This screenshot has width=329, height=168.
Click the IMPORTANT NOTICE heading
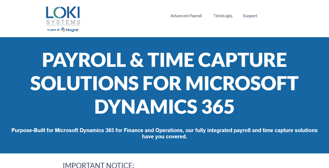tap(98, 165)
